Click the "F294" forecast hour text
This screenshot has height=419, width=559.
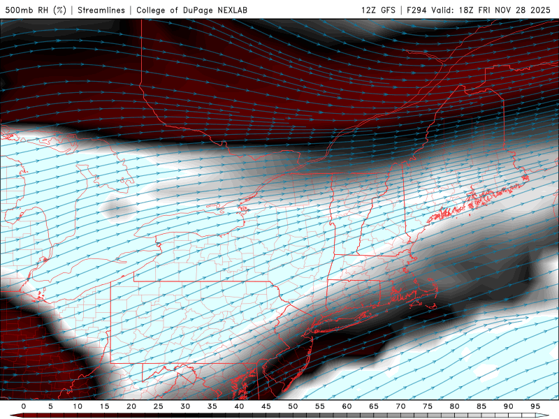click(416, 10)
